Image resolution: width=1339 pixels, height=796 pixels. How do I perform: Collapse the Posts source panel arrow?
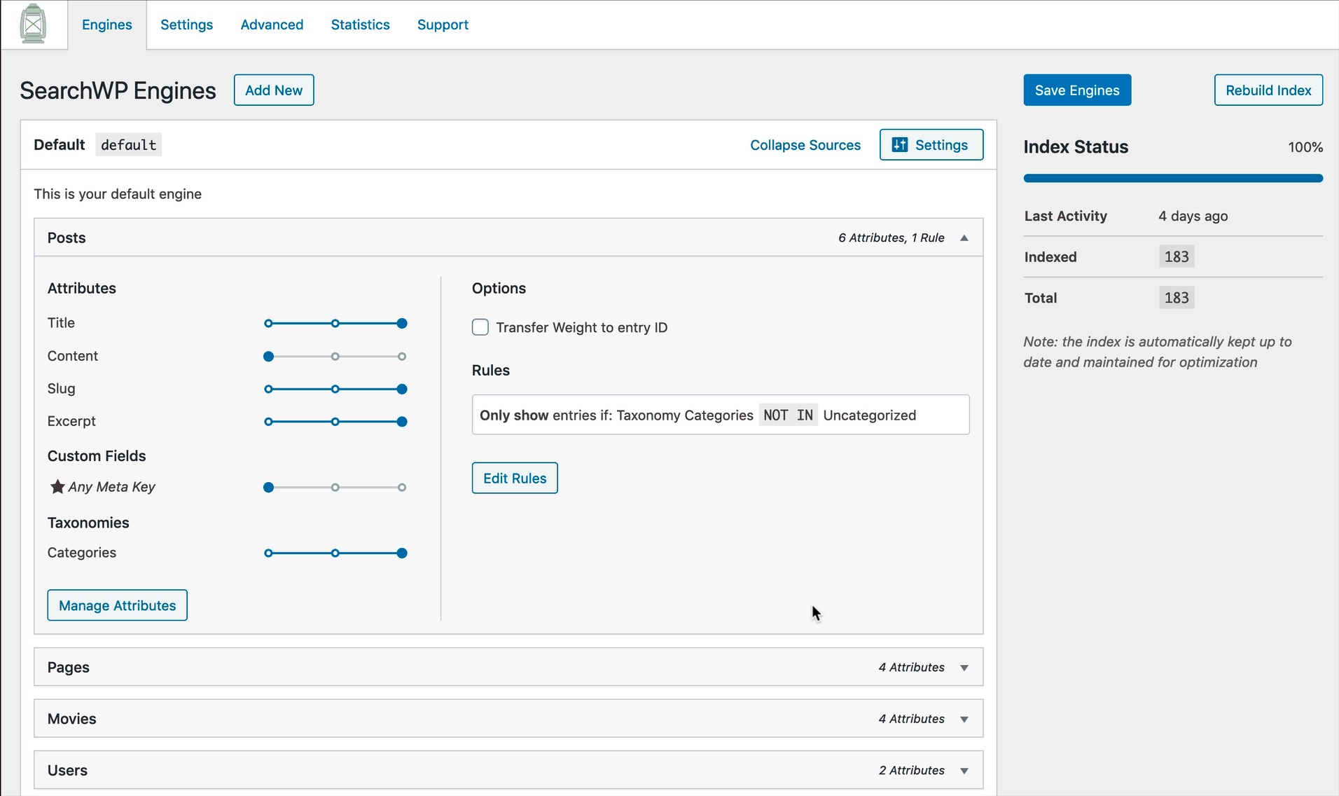pos(964,238)
